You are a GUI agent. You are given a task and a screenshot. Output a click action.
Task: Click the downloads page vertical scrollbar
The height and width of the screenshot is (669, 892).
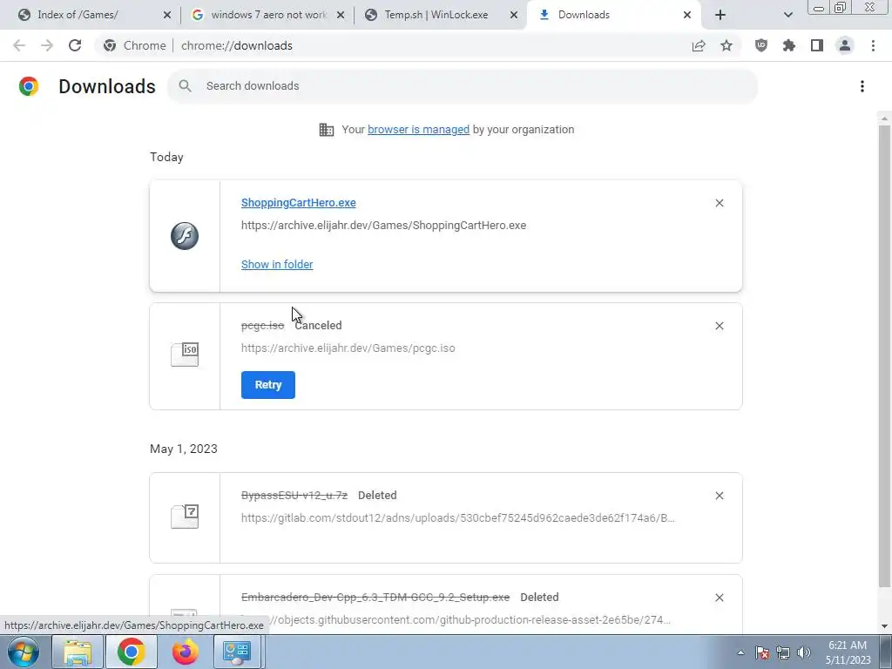pyautogui.click(x=884, y=355)
